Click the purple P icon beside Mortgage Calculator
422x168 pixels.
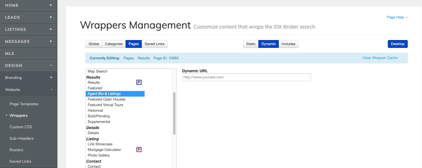coord(139,150)
